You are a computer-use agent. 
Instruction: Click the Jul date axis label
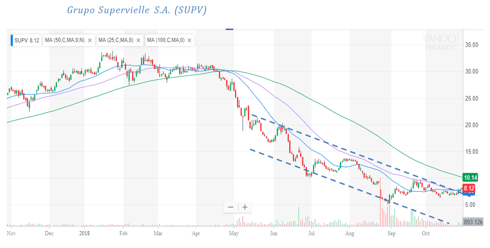311,233
